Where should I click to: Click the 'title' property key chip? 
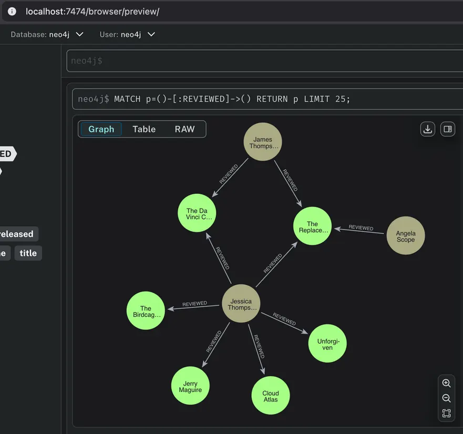pos(28,253)
